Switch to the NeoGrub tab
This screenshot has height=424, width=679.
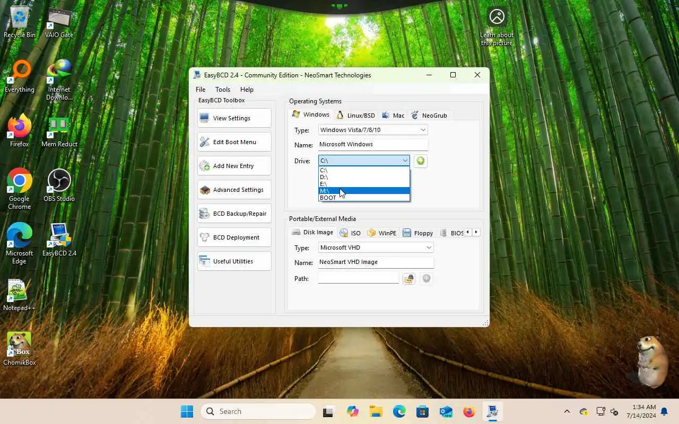(429, 115)
